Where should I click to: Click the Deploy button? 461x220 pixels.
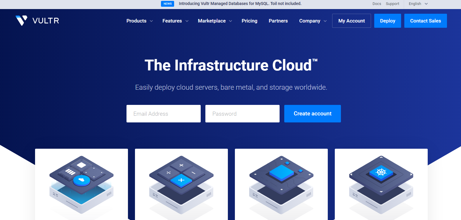pyautogui.click(x=388, y=21)
